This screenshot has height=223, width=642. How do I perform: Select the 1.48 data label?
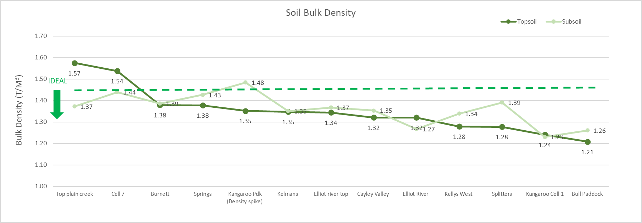point(258,83)
